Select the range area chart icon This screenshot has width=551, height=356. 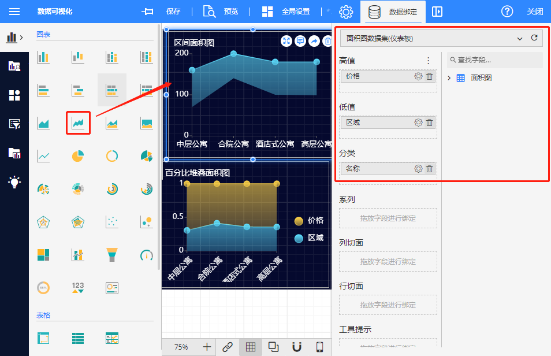[78, 123]
